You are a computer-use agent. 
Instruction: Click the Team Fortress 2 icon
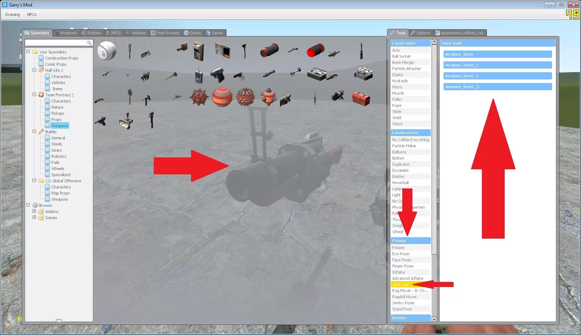click(41, 95)
